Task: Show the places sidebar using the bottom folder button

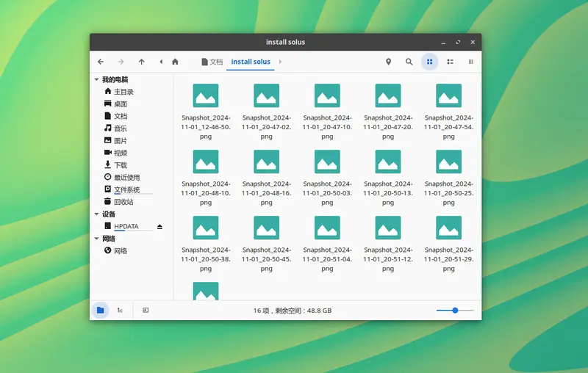Action: pyautogui.click(x=100, y=310)
